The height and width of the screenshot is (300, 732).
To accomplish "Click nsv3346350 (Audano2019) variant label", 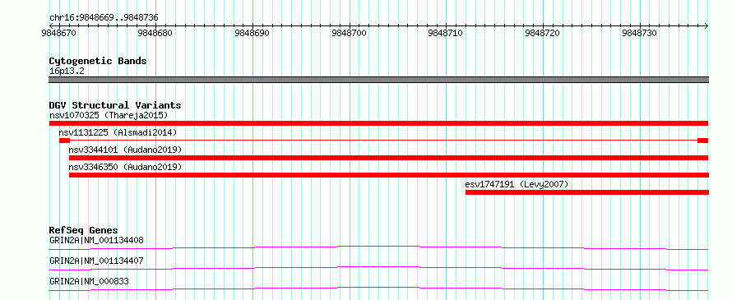I will pos(125,167).
